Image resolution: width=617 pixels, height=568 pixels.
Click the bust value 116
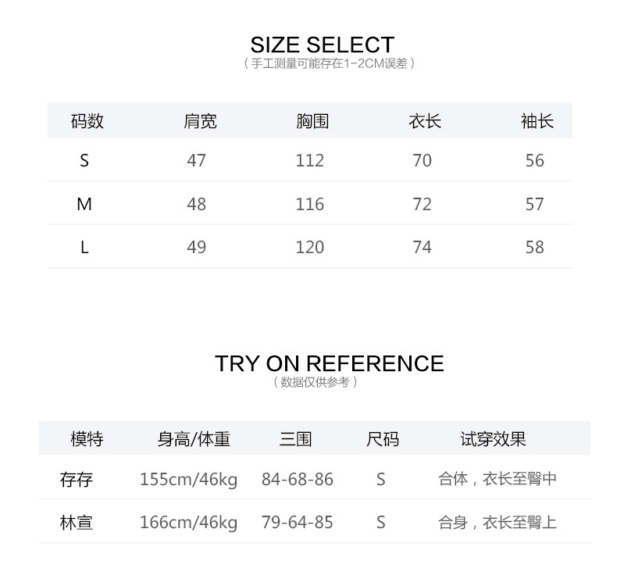pos(309,204)
